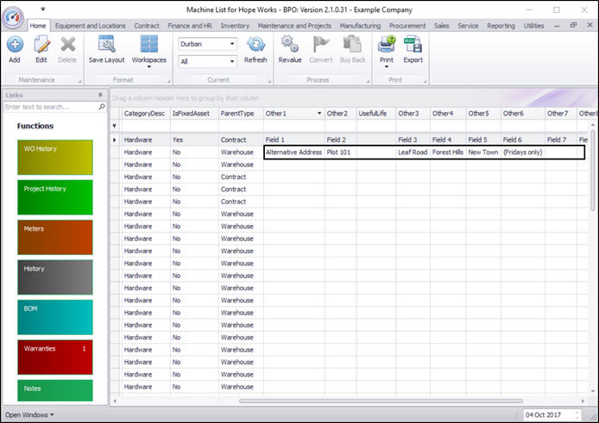This screenshot has width=599, height=423.
Task: Open the Other1 column filter arrow
Action: point(319,113)
